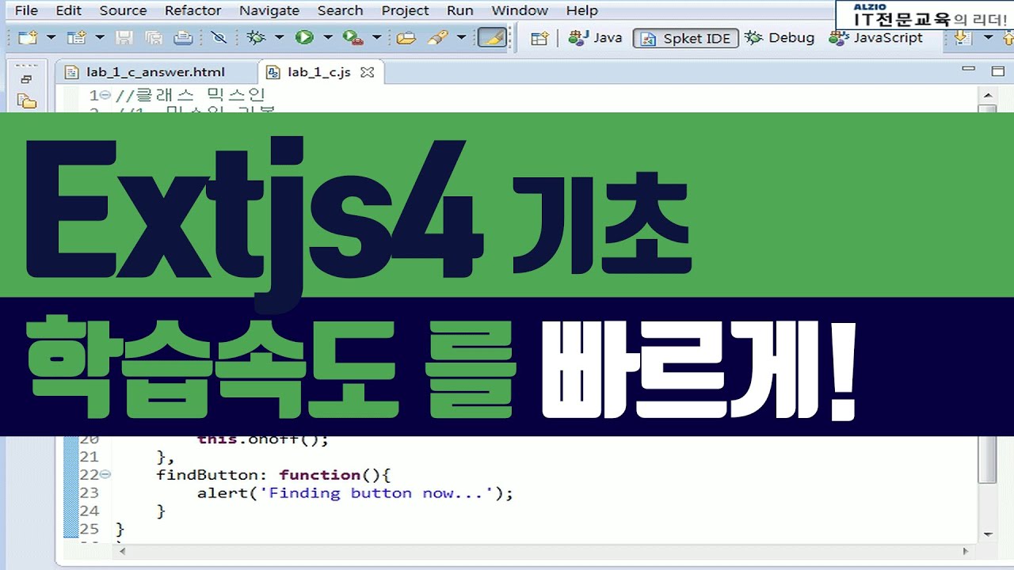Open the External Tools dropdown arrow
This screenshot has height=570, width=1014.
[376, 37]
